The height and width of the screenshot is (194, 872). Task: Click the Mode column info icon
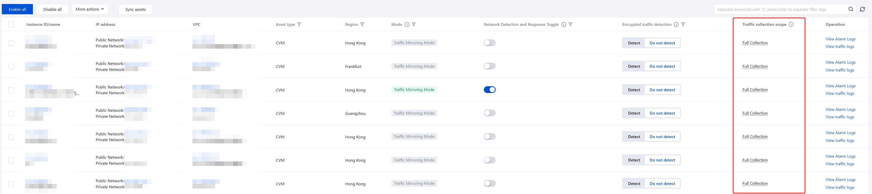coord(407,24)
